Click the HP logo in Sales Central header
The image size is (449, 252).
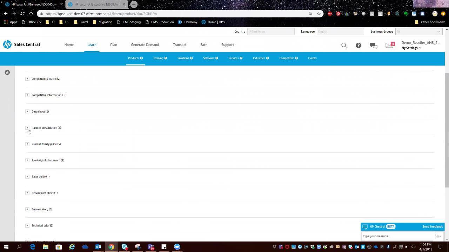(7, 44)
